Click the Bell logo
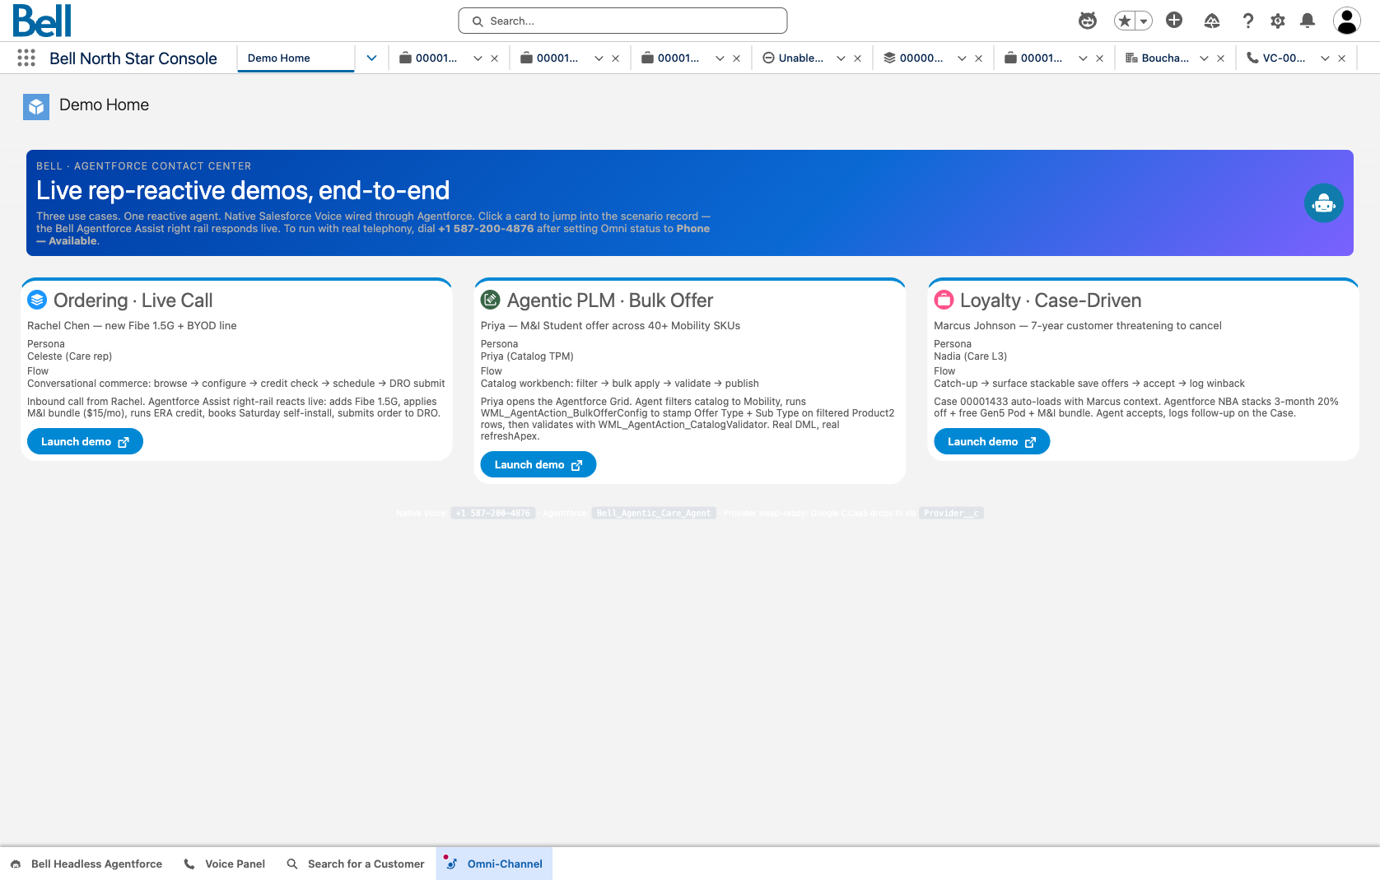 tap(42, 21)
